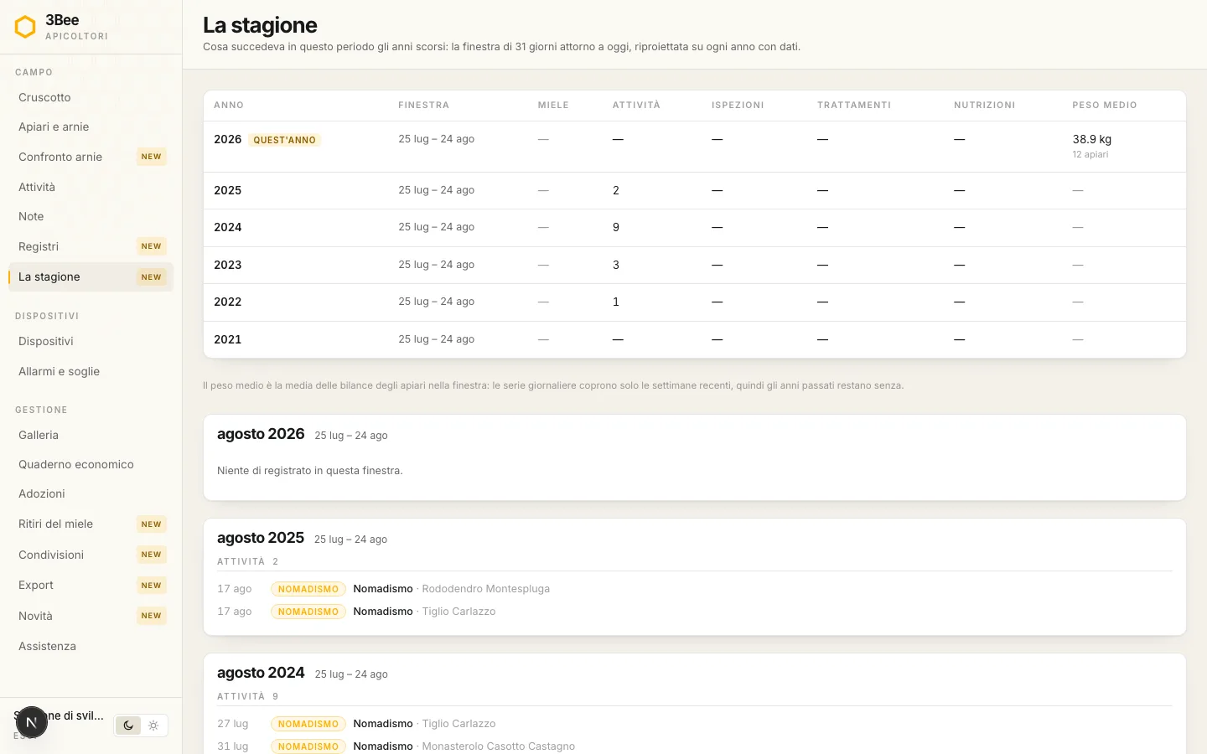Open Novità in the sidebar
Screen dimensions: 1207x754
pyautogui.click(x=91, y=616)
